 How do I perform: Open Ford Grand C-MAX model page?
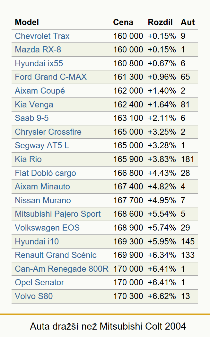[x=51, y=77]
